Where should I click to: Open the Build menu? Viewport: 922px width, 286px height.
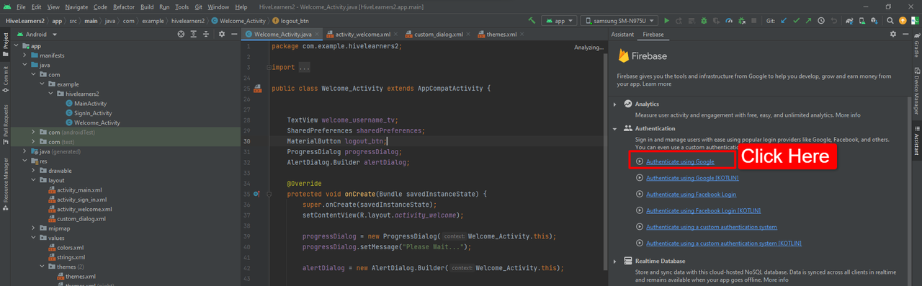tap(146, 6)
